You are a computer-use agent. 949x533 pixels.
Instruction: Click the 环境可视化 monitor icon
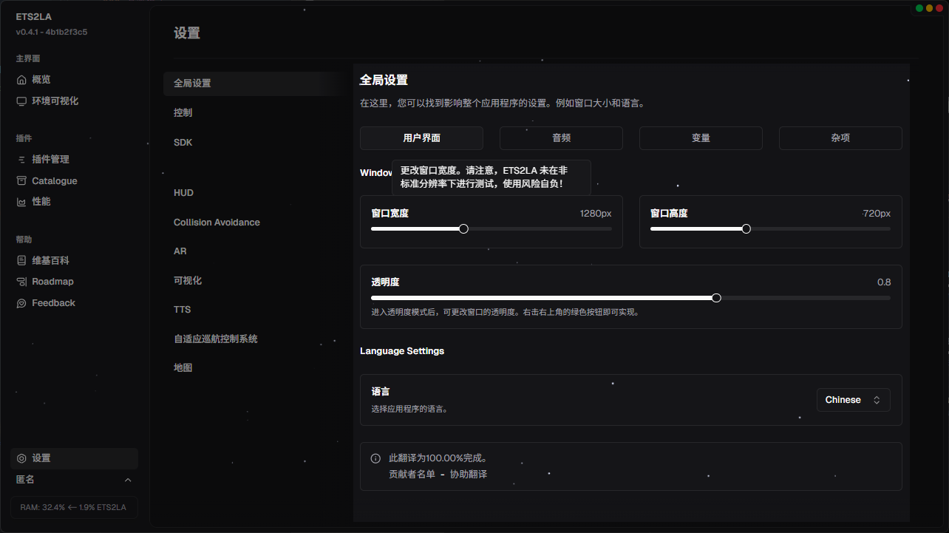(x=21, y=101)
